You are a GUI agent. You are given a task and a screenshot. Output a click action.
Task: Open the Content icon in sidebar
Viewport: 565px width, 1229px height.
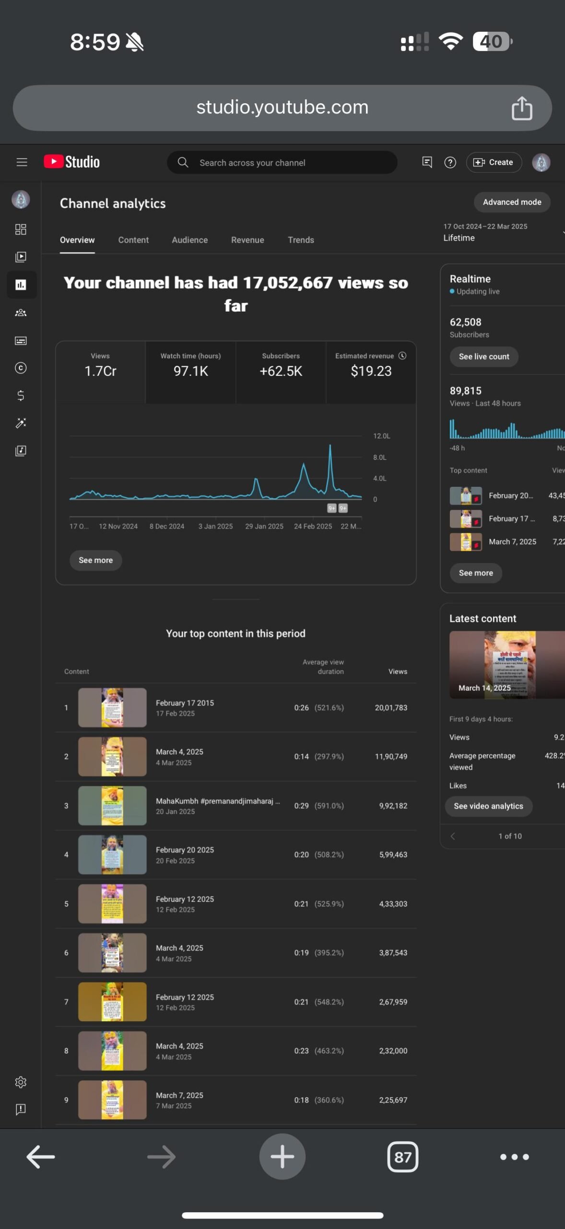coord(21,257)
